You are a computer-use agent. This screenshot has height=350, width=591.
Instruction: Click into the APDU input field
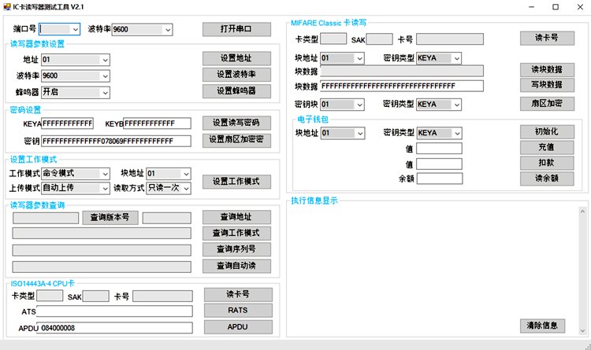click(115, 327)
